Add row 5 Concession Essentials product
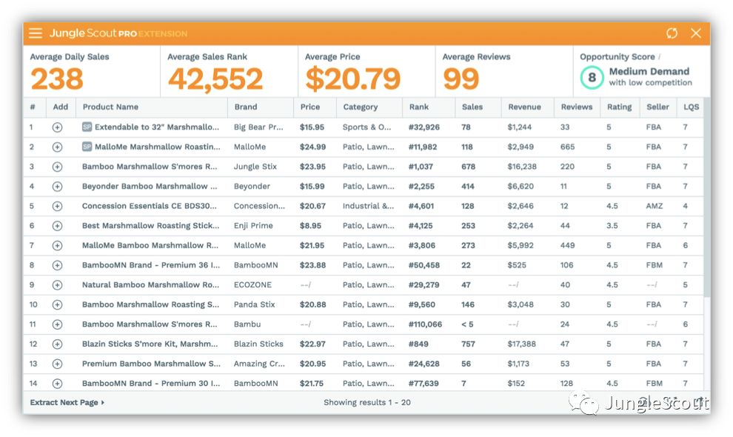The height and width of the screenshot is (437, 733). (x=57, y=206)
